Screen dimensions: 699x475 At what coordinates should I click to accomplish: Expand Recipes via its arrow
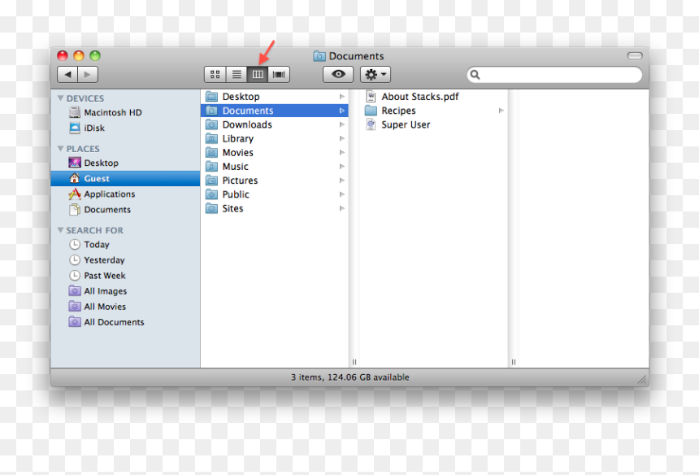tap(501, 111)
